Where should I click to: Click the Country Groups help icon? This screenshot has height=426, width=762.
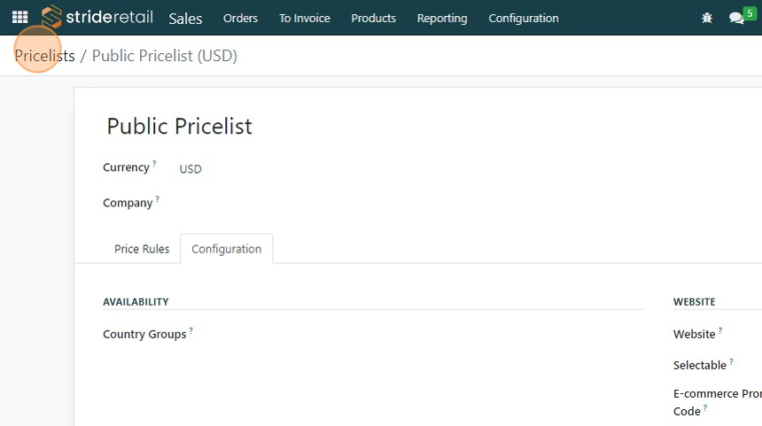(190, 331)
